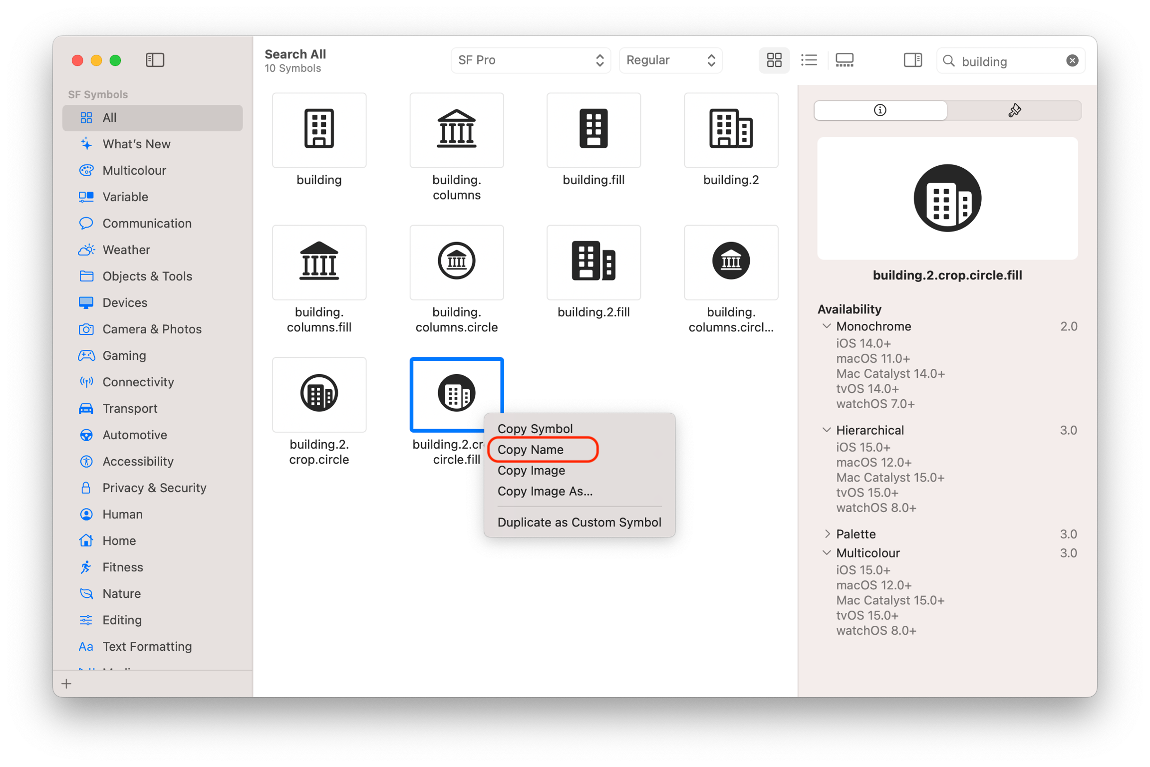The image size is (1150, 767).
Task: Open the Transport category
Action: tap(153, 409)
